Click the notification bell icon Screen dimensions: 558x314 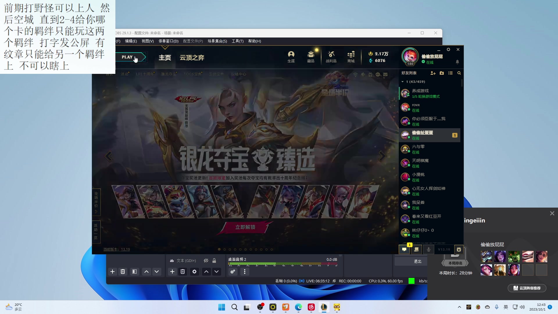[457, 62]
